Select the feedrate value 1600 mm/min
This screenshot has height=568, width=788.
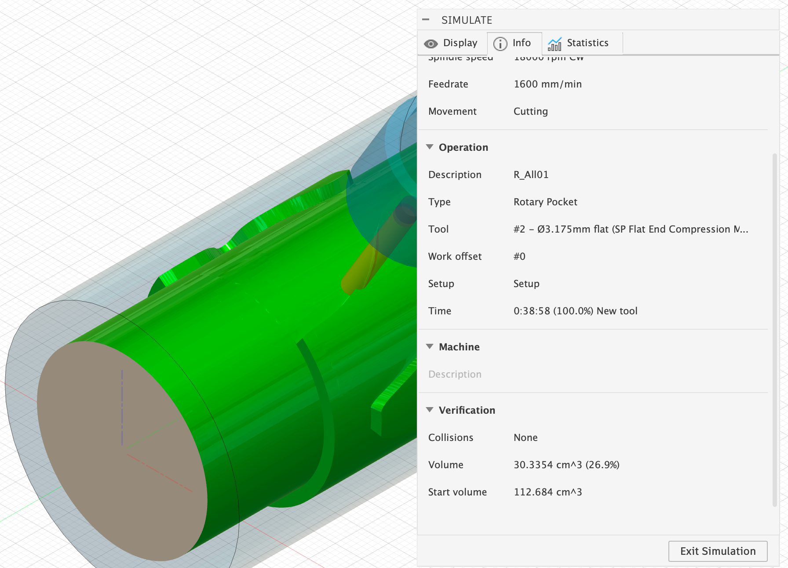pyautogui.click(x=547, y=84)
